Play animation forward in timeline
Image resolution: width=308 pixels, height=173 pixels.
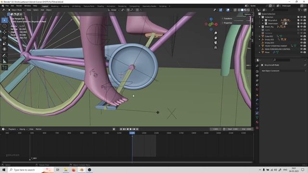pos(130,129)
